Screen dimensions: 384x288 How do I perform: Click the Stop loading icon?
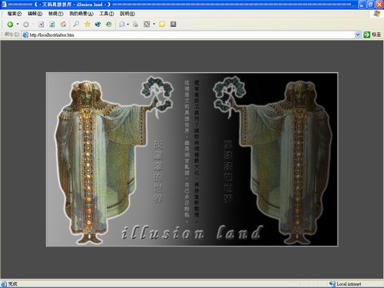pos(41,25)
